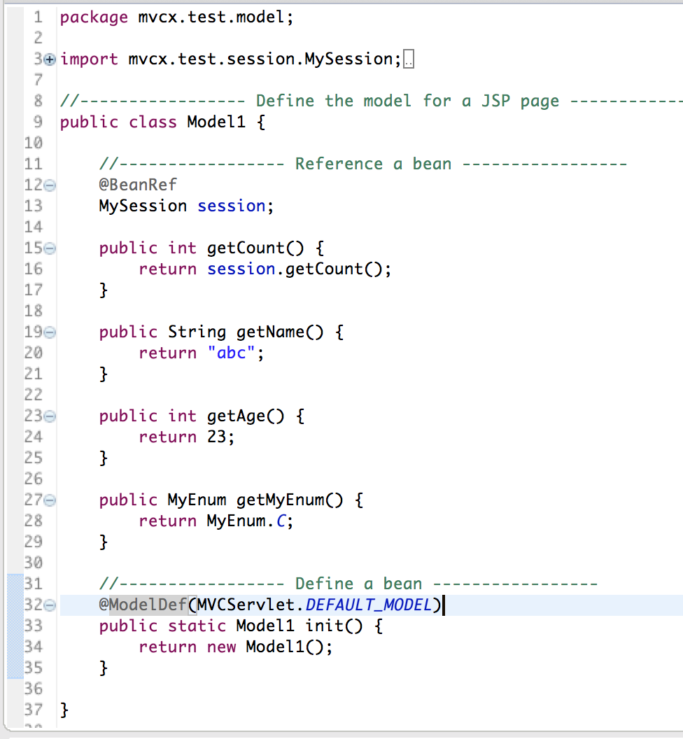This screenshot has height=739, width=683.
Task: Expand the collapsed import statements
Action: click(x=48, y=60)
